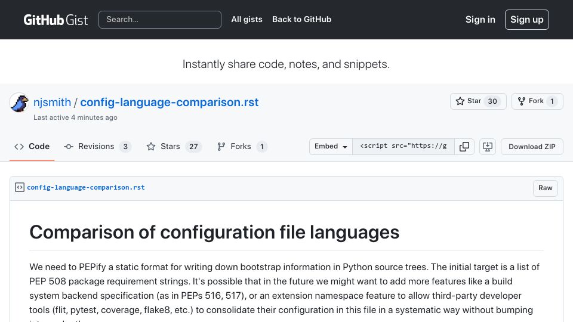Open the Revisions tab
Image resolution: width=573 pixels, height=322 pixels.
tap(97, 147)
